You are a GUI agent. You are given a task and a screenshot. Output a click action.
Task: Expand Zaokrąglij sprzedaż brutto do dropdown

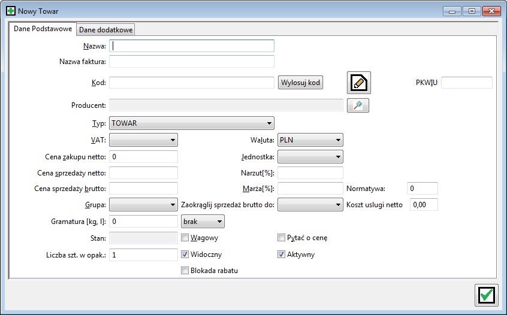tap(310, 204)
